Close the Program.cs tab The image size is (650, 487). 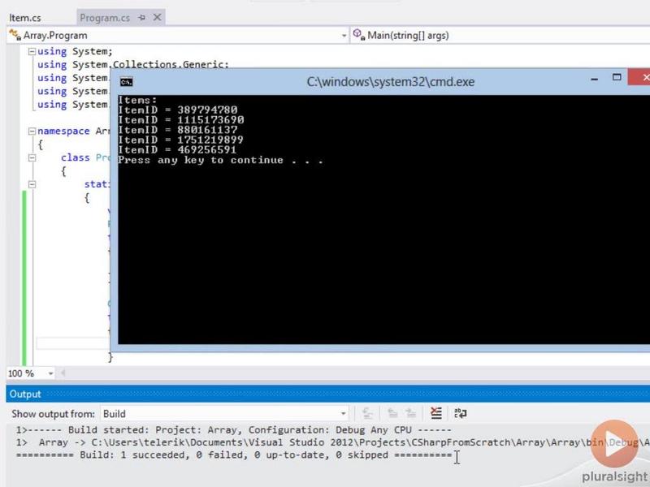pyautogui.click(x=157, y=17)
